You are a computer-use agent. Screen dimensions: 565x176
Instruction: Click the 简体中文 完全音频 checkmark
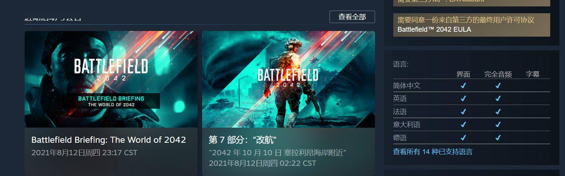click(x=498, y=86)
